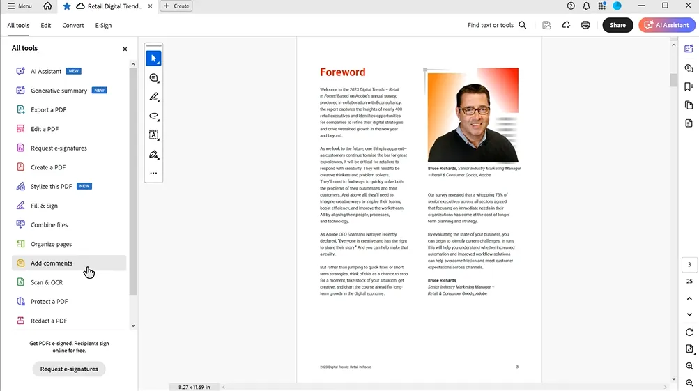Open Combine files tool
The height and width of the screenshot is (391, 699).
(x=69, y=224)
